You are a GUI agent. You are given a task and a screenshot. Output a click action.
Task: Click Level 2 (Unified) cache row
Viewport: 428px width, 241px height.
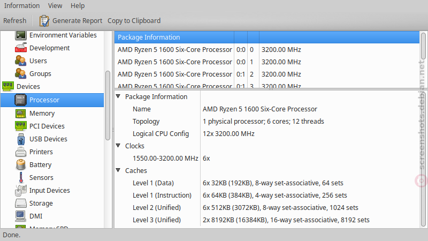(266, 207)
